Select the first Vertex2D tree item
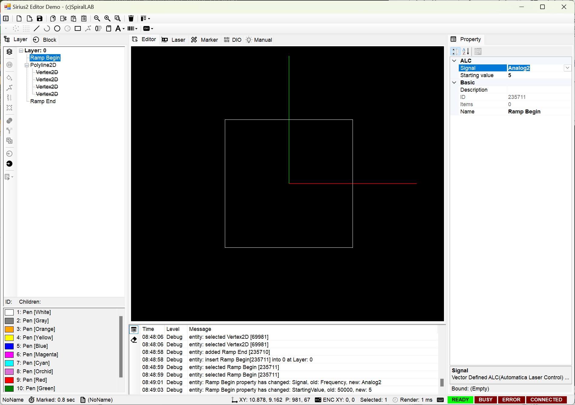The height and width of the screenshot is (405, 575). (x=47, y=72)
